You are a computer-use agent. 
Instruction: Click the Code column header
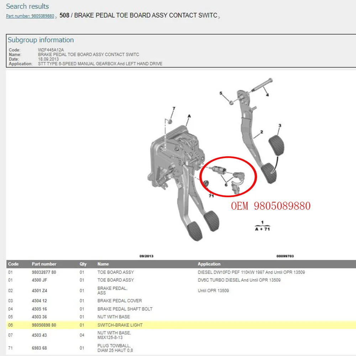point(13,264)
